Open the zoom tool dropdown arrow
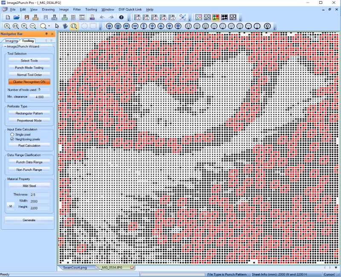This screenshot has width=341, height=277. click(x=49, y=26)
